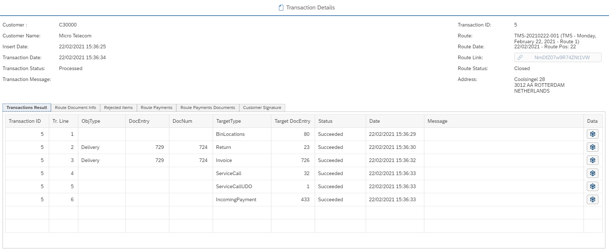Open data icon for Invoice row
This screenshot has width=609, height=251.
click(x=592, y=160)
